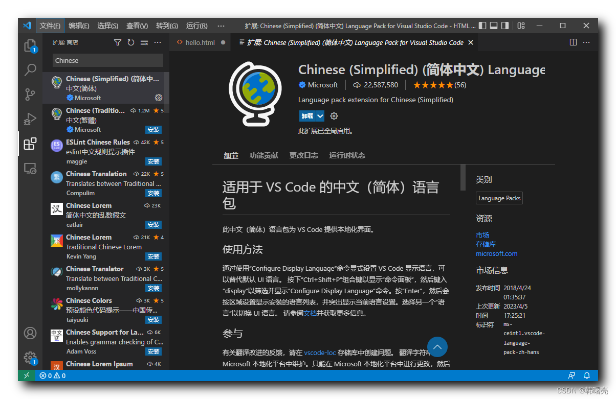The height and width of the screenshot is (399, 616).
Task: Install Chinese Translation extension
Action: click(153, 193)
